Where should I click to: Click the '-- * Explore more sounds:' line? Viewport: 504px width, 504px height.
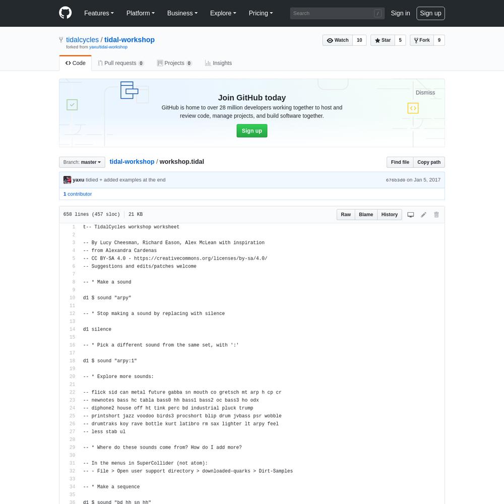[118, 376]
